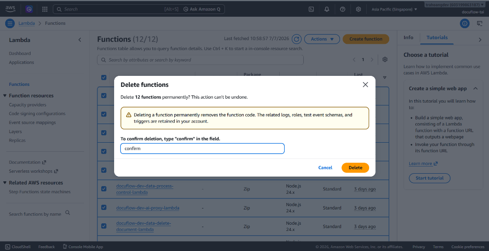Viewport: 489px width, 251px height.
Task: Click the CloudShell icon in footer
Action: (8, 247)
